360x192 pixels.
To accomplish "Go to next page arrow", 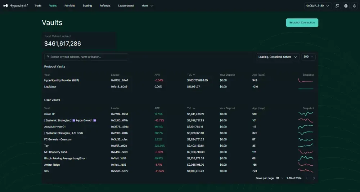I will point(314,178).
